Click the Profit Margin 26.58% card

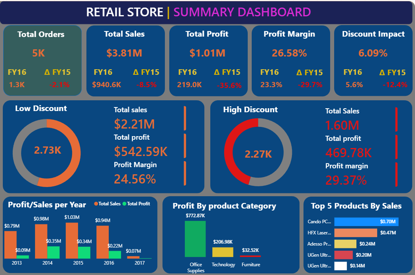click(x=290, y=60)
